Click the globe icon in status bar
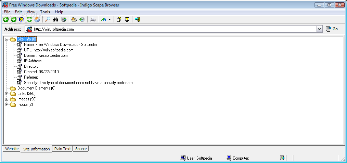Screen dimensions: 347x163 pyautogui.click(x=282, y=158)
